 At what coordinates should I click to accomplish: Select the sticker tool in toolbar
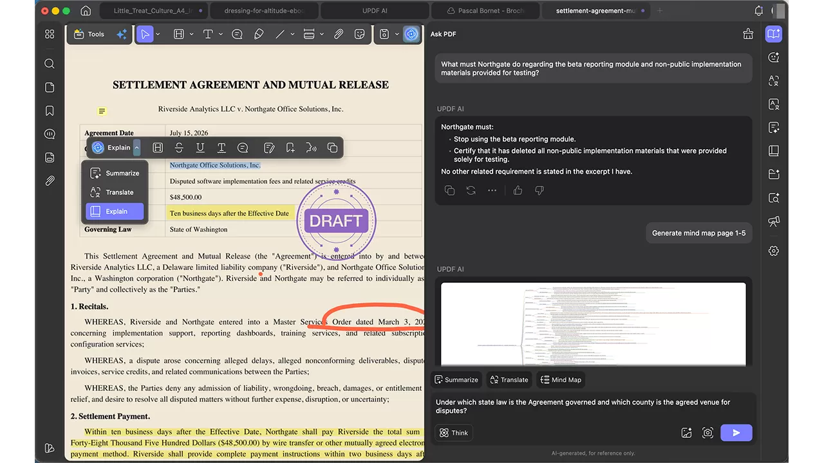(x=360, y=34)
